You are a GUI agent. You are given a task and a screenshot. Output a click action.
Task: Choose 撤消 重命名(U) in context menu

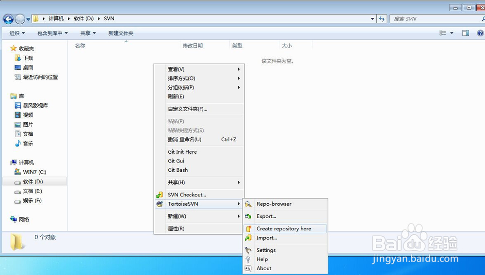point(199,140)
